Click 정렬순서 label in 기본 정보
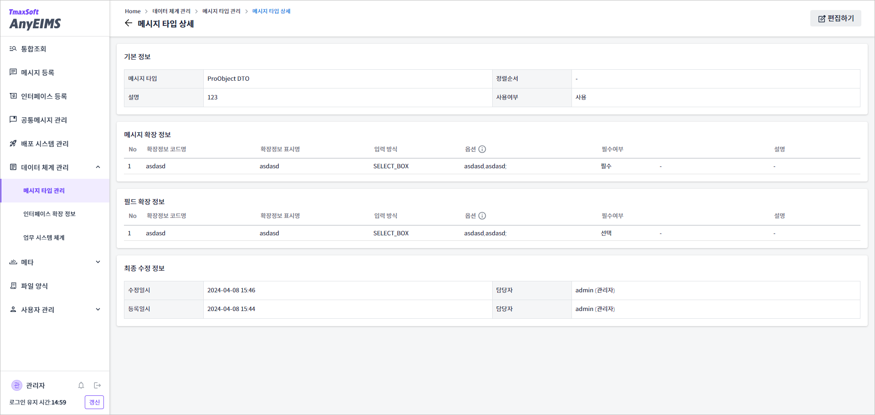Viewport: 875px width, 415px height. (x=507, y=78)
